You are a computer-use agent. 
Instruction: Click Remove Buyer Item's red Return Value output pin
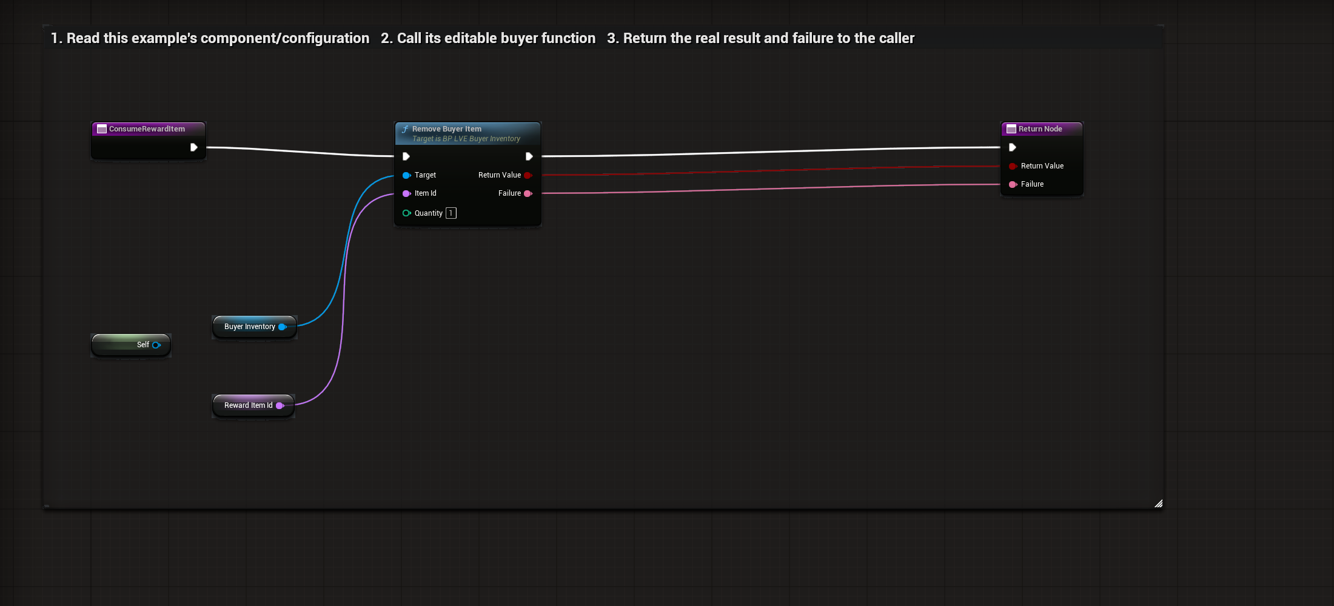pyautogui.click(x=528, y=175)
